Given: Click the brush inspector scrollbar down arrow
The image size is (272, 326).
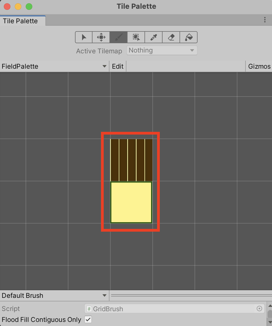Looking at the screenshot, I should 270,322.
